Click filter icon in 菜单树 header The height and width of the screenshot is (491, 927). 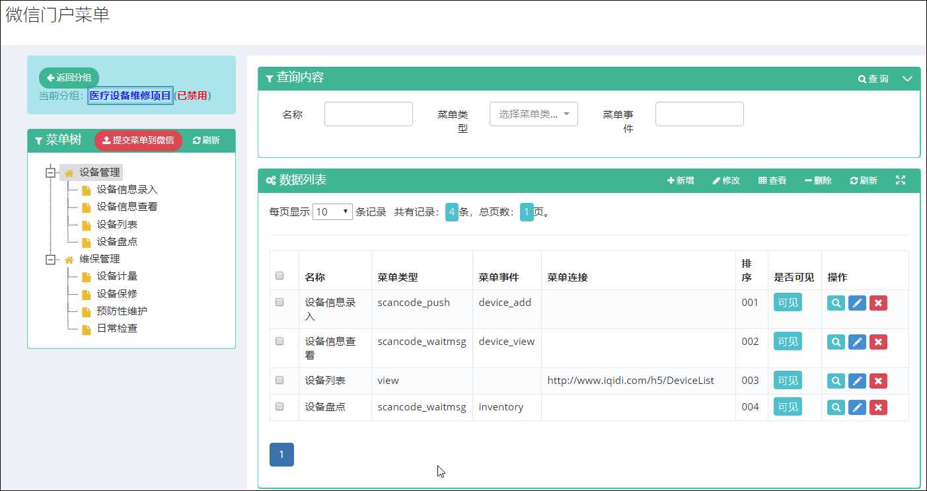click(x=38, y=141)
